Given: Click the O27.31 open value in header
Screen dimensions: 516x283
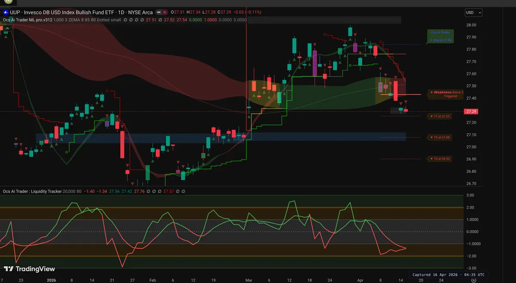Looking at the screenshot, I should coord(178,12).
